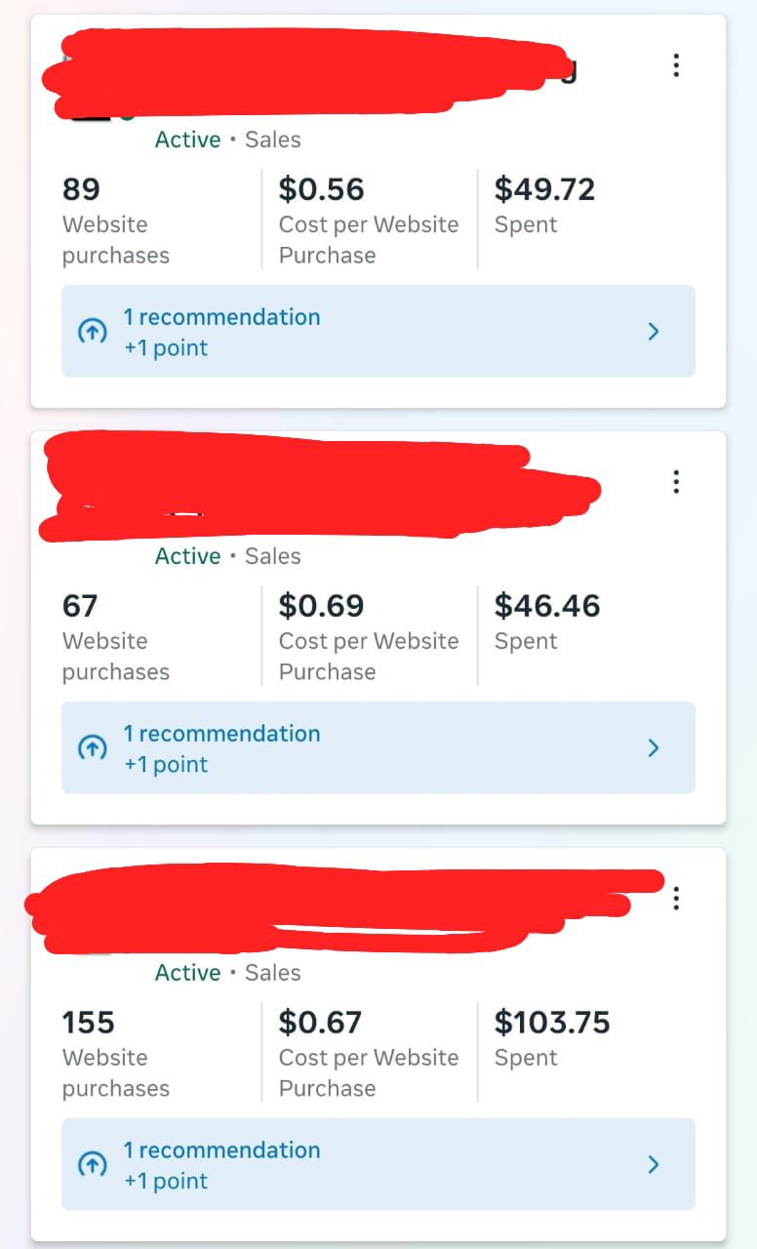Image resolution: width=757 pixels, height=1249 pixels.
Task: Click upward arrow recommendation icon in third card
Action: [92, 1165]
